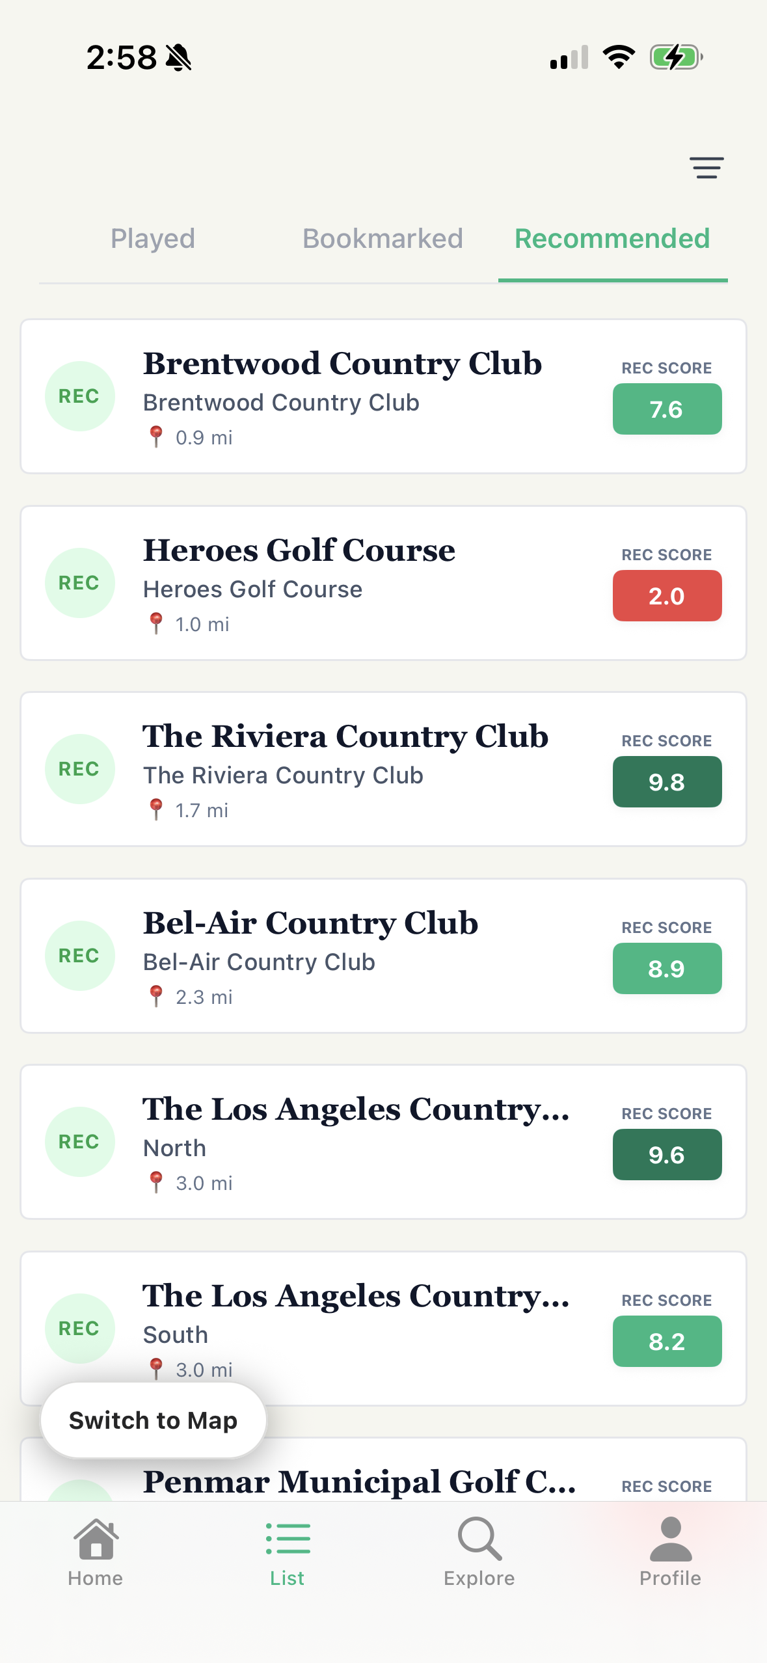Tap the dark green 9.8 score badge
This screenshot has height=1663, width=767.
point(667,782)
